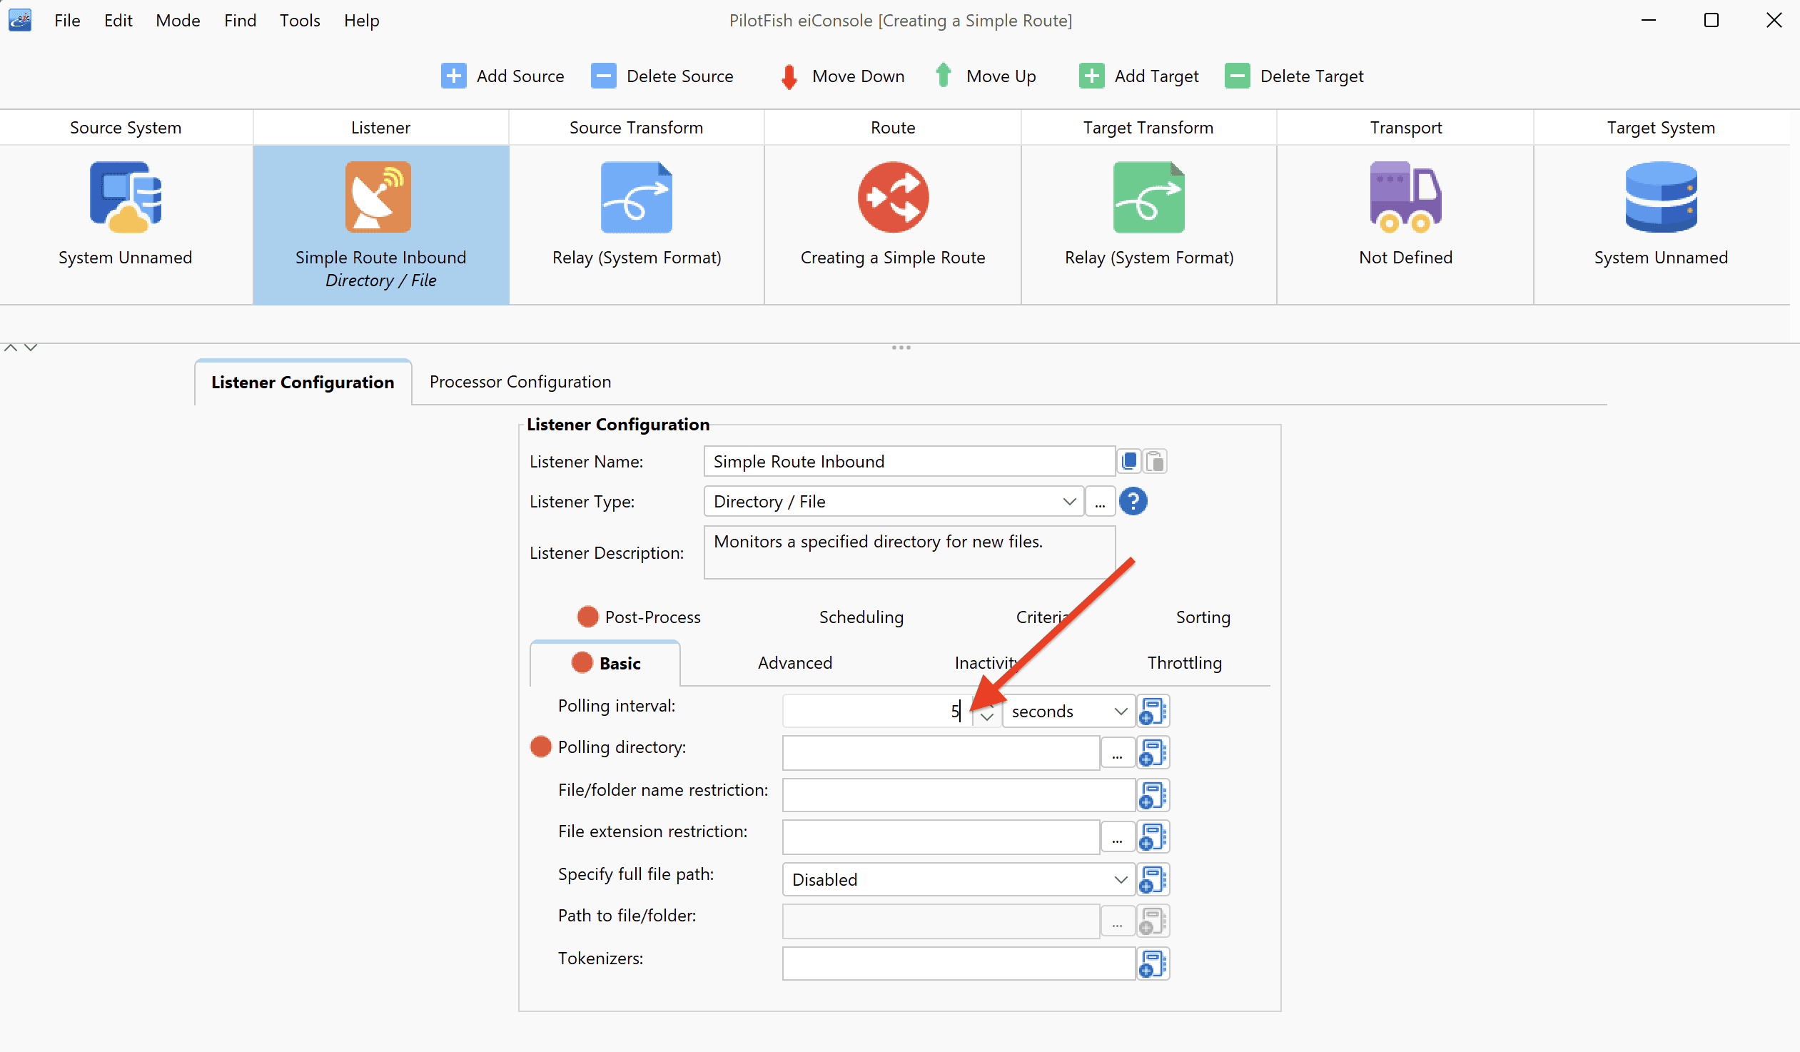Click the paste icon beside Listener Name
The width and height of the screenshot is (1800, 1052).
[1156, 461]
